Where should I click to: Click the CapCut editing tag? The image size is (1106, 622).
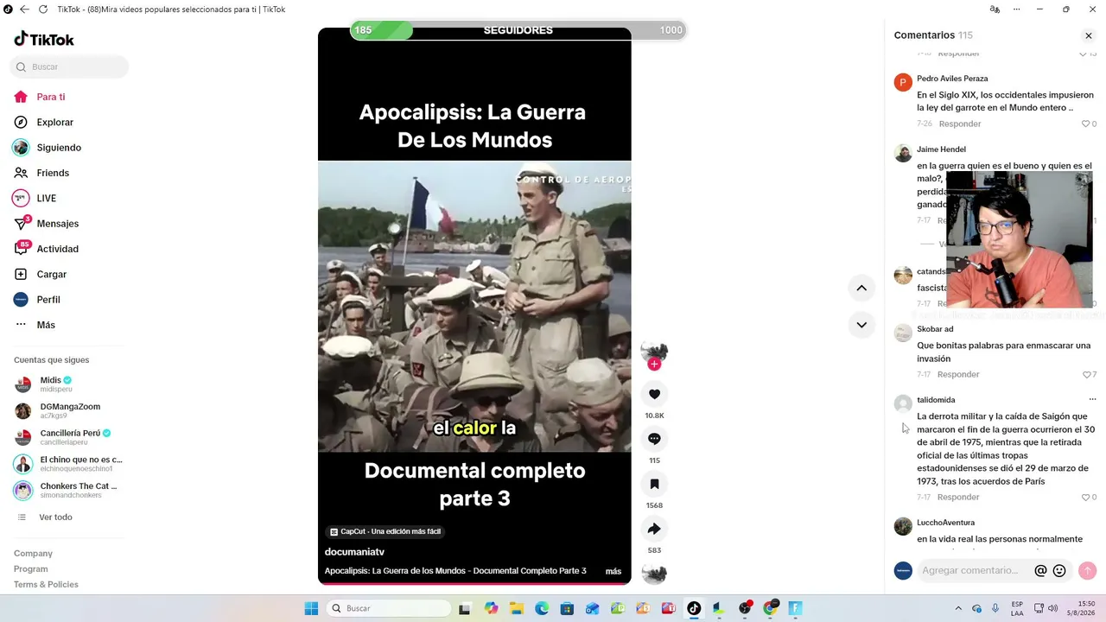click(x=385, y=531)
